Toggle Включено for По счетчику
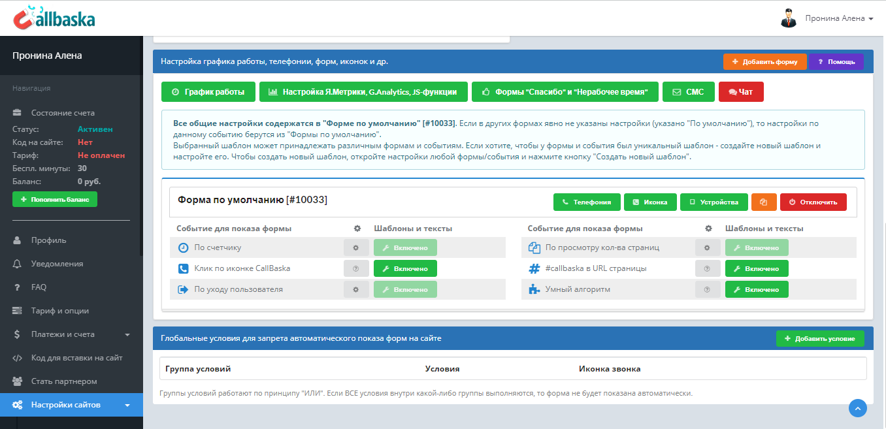The image size is (886, 429). point(405,248)
